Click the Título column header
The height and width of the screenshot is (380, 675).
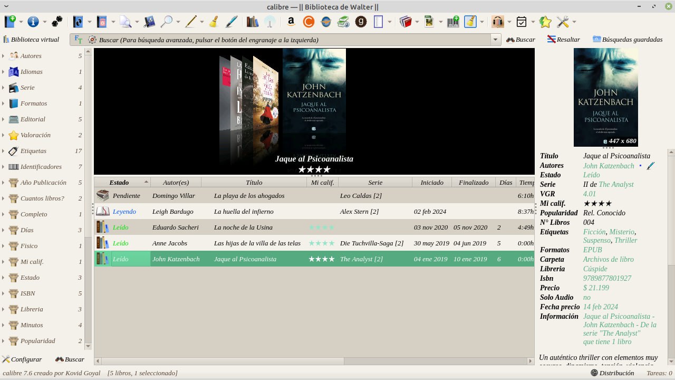[x=254, y=182]
